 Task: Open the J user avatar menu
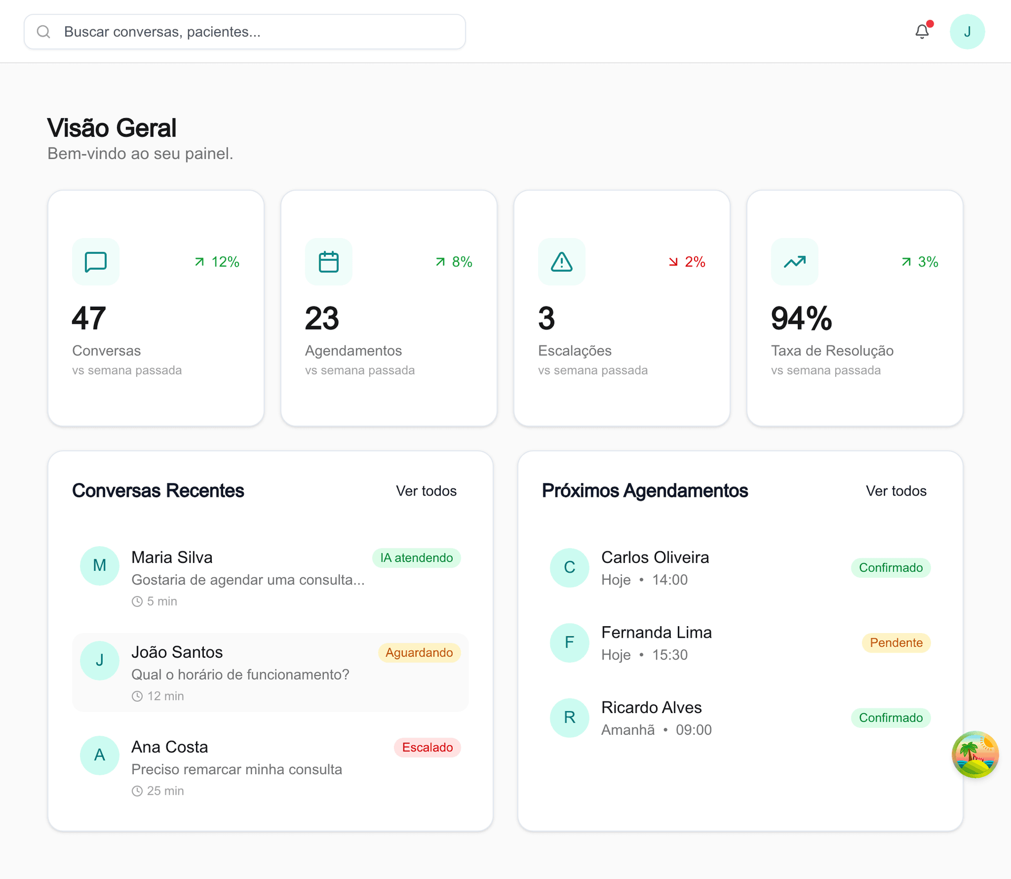(968, 32)
